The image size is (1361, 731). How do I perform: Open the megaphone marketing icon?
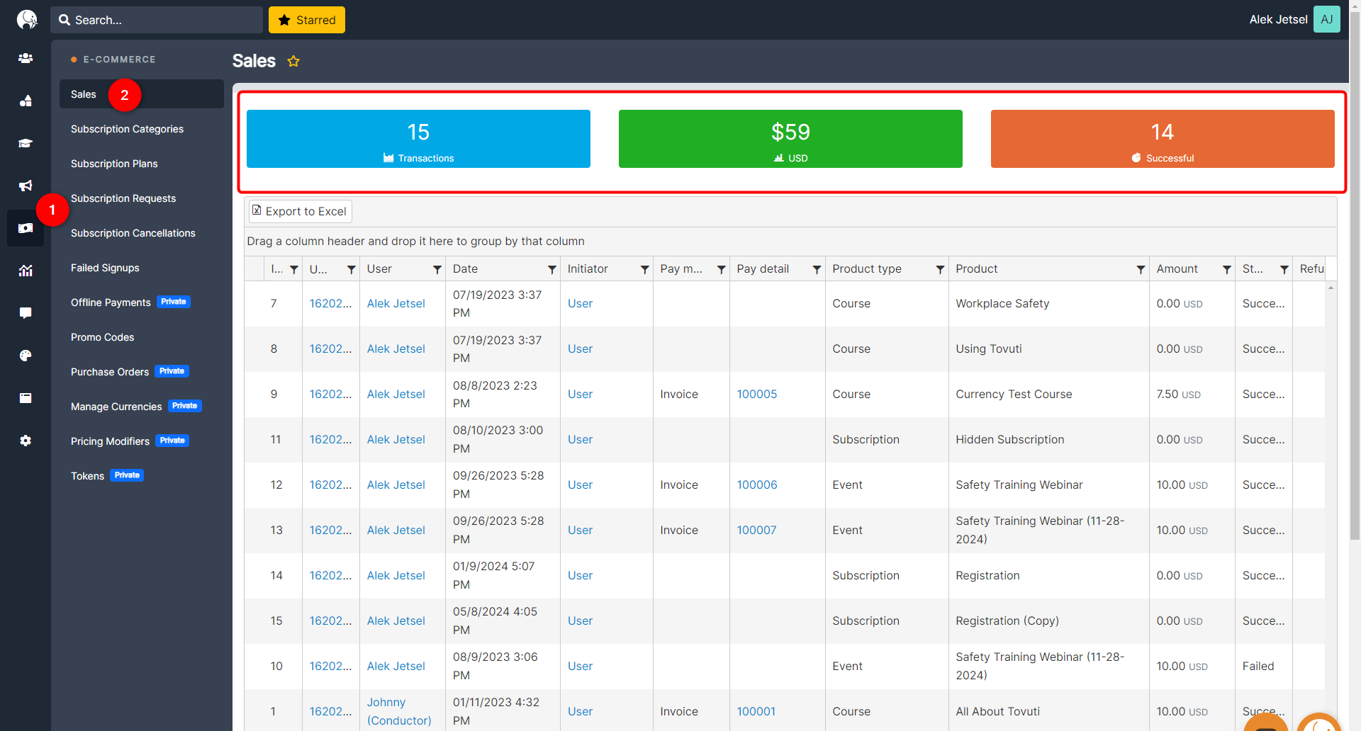click(x=26, y=186)
